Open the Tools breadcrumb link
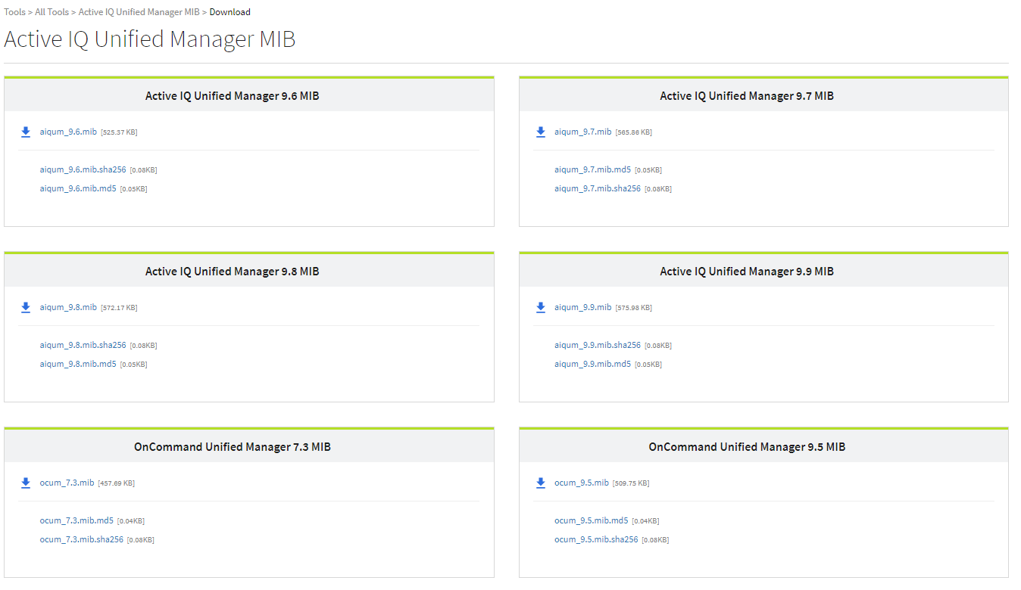This screenshot has width=1021, height=590. (14, 12)
